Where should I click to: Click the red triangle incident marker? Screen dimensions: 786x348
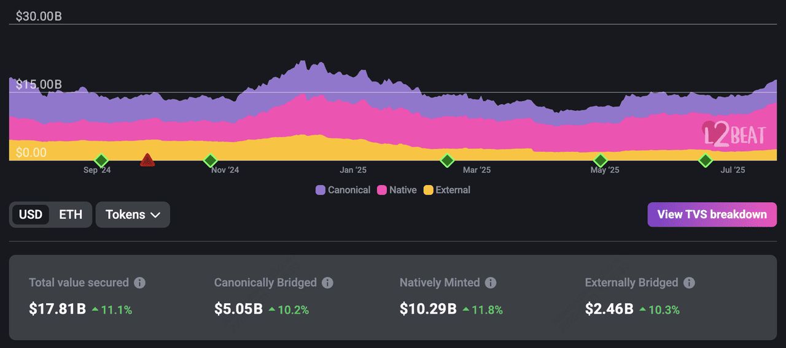pyautogui.click(x=147, y=161)
